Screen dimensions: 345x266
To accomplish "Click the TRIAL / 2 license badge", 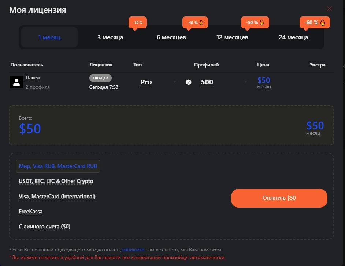I will click(100, 78).
